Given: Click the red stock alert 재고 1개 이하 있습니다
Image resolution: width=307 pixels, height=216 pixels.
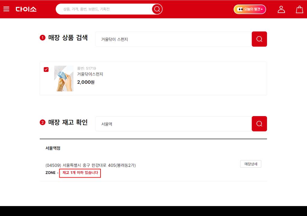Looking at the screenshot, I should (80, 173).
